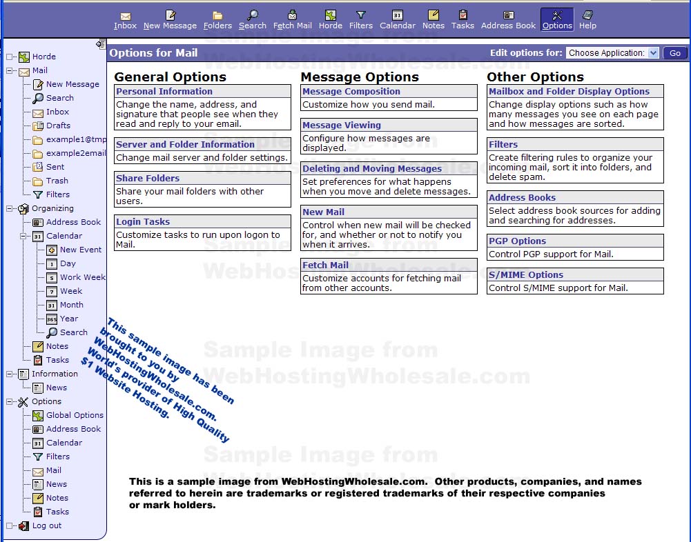Image resolution: width=691 pixels, height=542 pixels.
Task: Open the example1@tmp folder in the sidebar
Action: click(76, 139)
